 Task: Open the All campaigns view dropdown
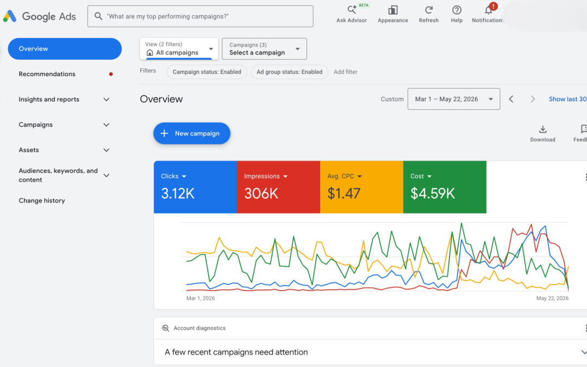coord(179,49)
